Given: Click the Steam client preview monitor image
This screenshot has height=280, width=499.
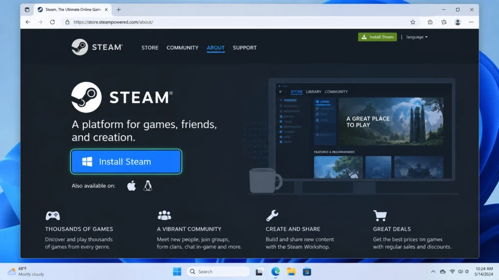Looking at the screenshot, I should click(x=362, y=130).
